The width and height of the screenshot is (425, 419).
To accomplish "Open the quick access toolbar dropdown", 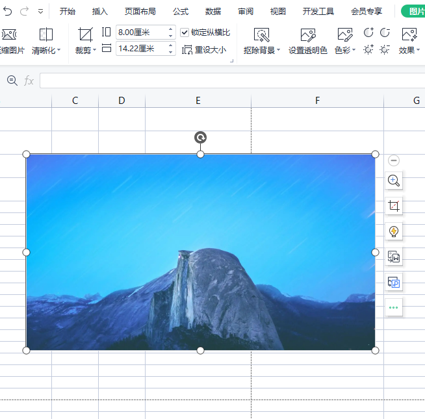I will (41, 12).
